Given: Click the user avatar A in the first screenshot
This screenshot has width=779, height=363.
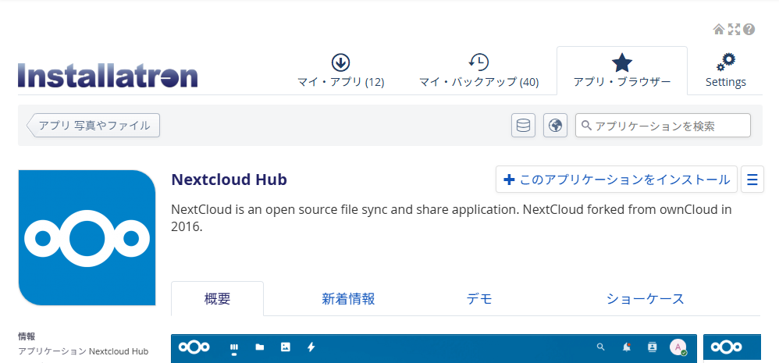Looking at the screenshot, I should pos(678,347).
